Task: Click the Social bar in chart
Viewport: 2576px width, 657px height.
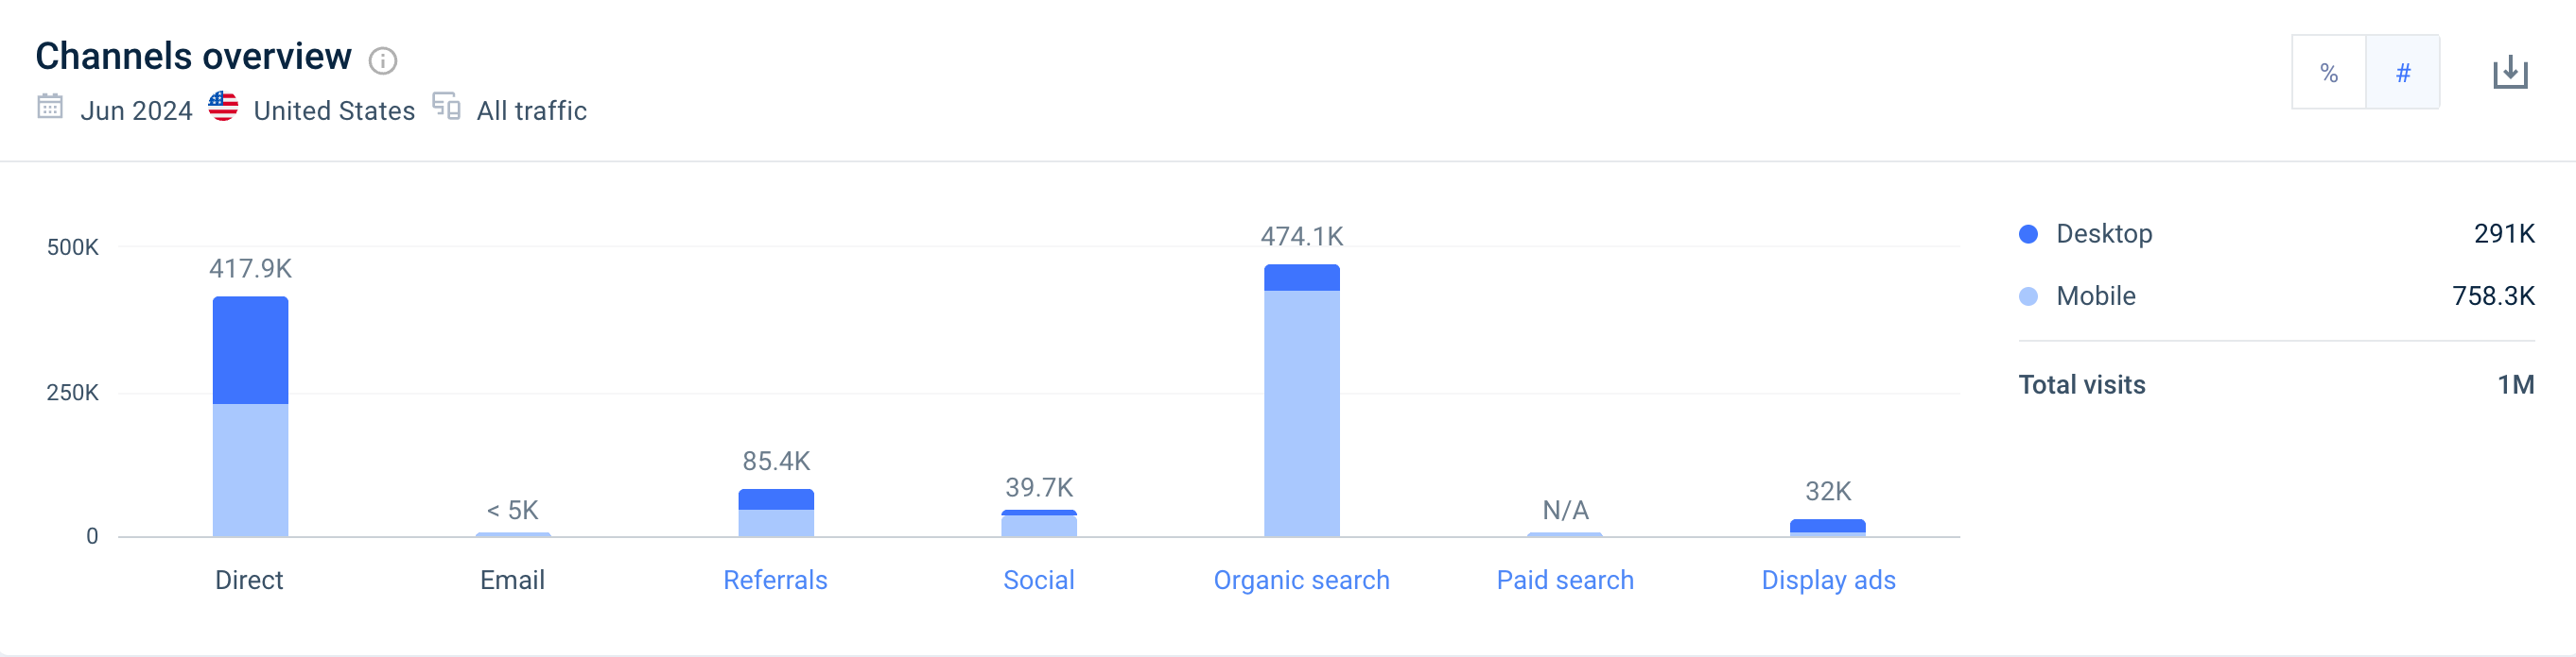Action: point(1039,524)
